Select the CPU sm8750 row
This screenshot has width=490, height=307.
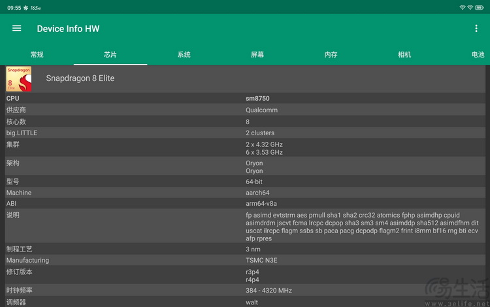245,99
